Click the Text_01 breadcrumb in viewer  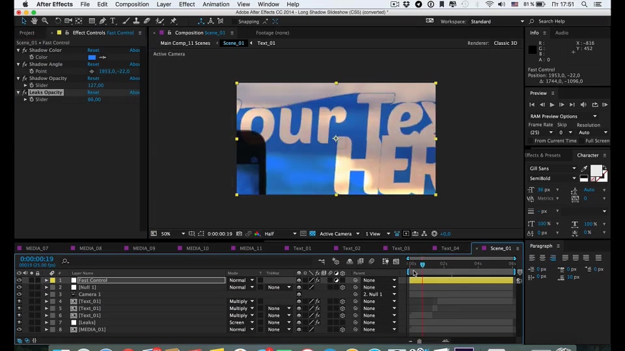266,43
